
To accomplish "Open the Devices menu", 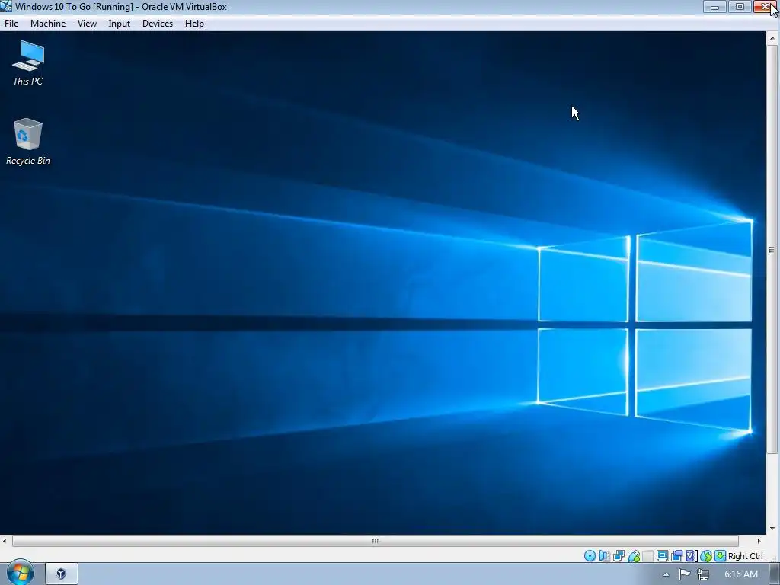I will (x=158, y=24).
